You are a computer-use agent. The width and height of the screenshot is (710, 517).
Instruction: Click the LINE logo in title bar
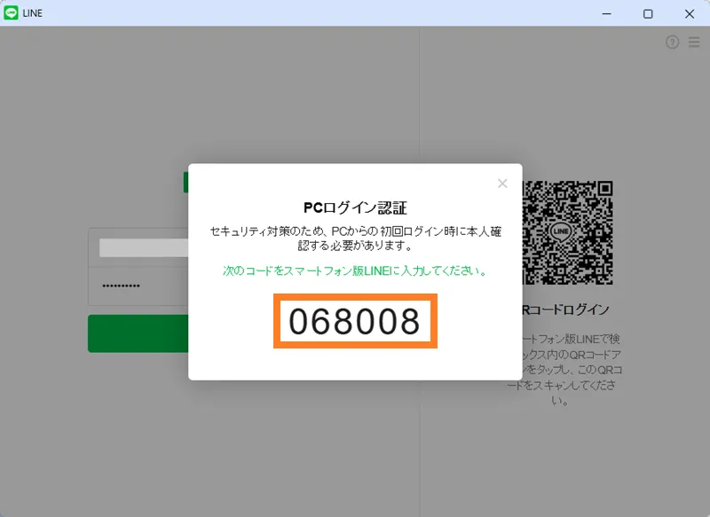coord(11,13)
